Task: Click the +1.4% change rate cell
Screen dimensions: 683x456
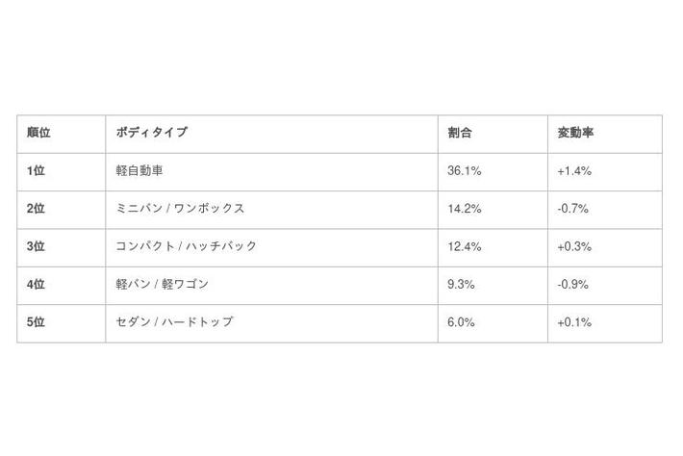Action: click(573, 171)
